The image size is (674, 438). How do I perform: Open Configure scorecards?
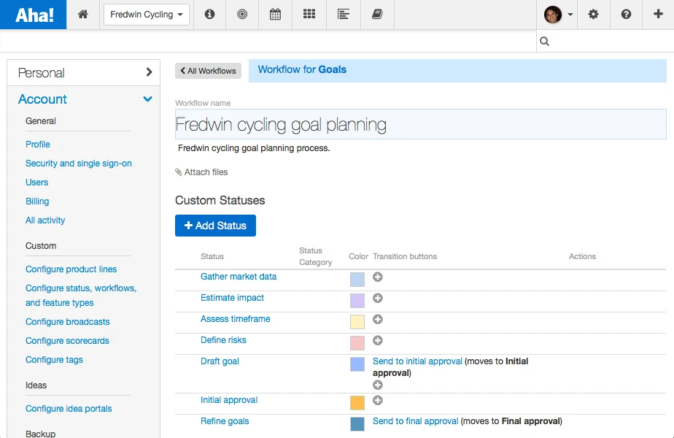point(68,340)
